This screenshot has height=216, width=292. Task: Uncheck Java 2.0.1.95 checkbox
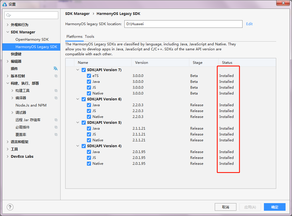click(89, 152)
